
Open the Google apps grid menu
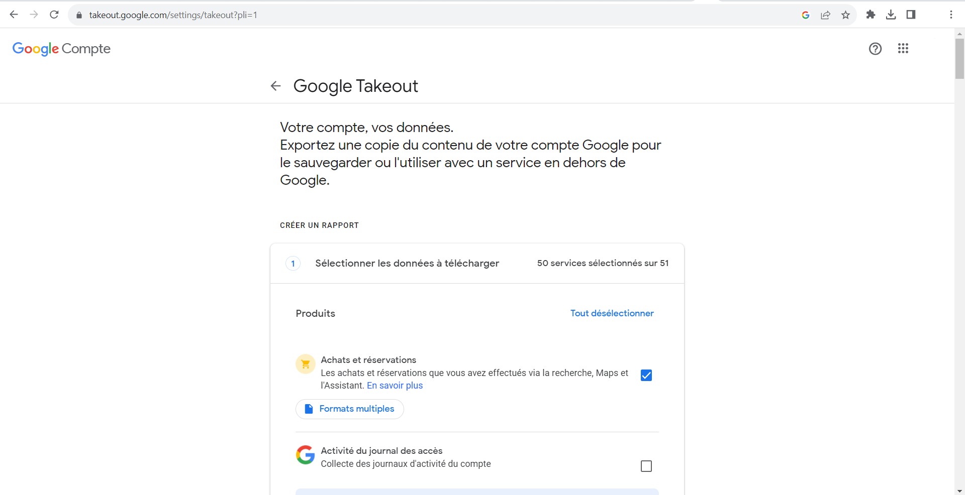pos(903,49)
